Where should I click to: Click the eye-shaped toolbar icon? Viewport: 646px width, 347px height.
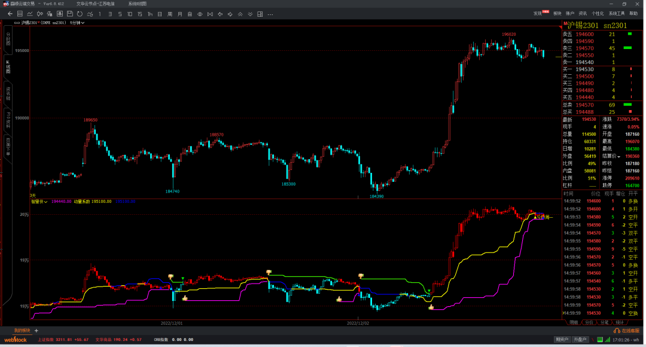point(200,14)
